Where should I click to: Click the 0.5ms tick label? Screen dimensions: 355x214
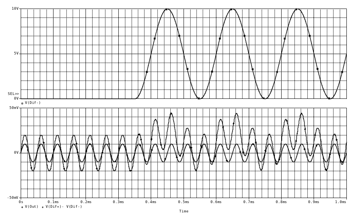184,202
